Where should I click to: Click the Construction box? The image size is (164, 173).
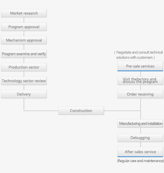(x=81, y=111)
